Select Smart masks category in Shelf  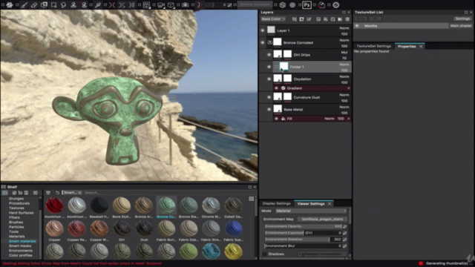pyautogui.click(x=20, y=245)
